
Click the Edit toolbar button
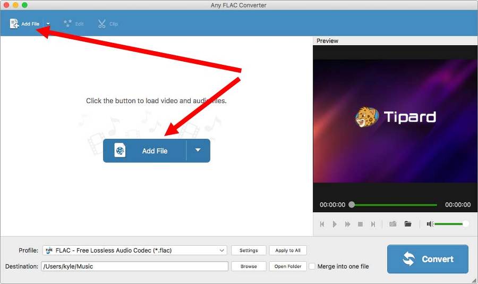[73, 23]
